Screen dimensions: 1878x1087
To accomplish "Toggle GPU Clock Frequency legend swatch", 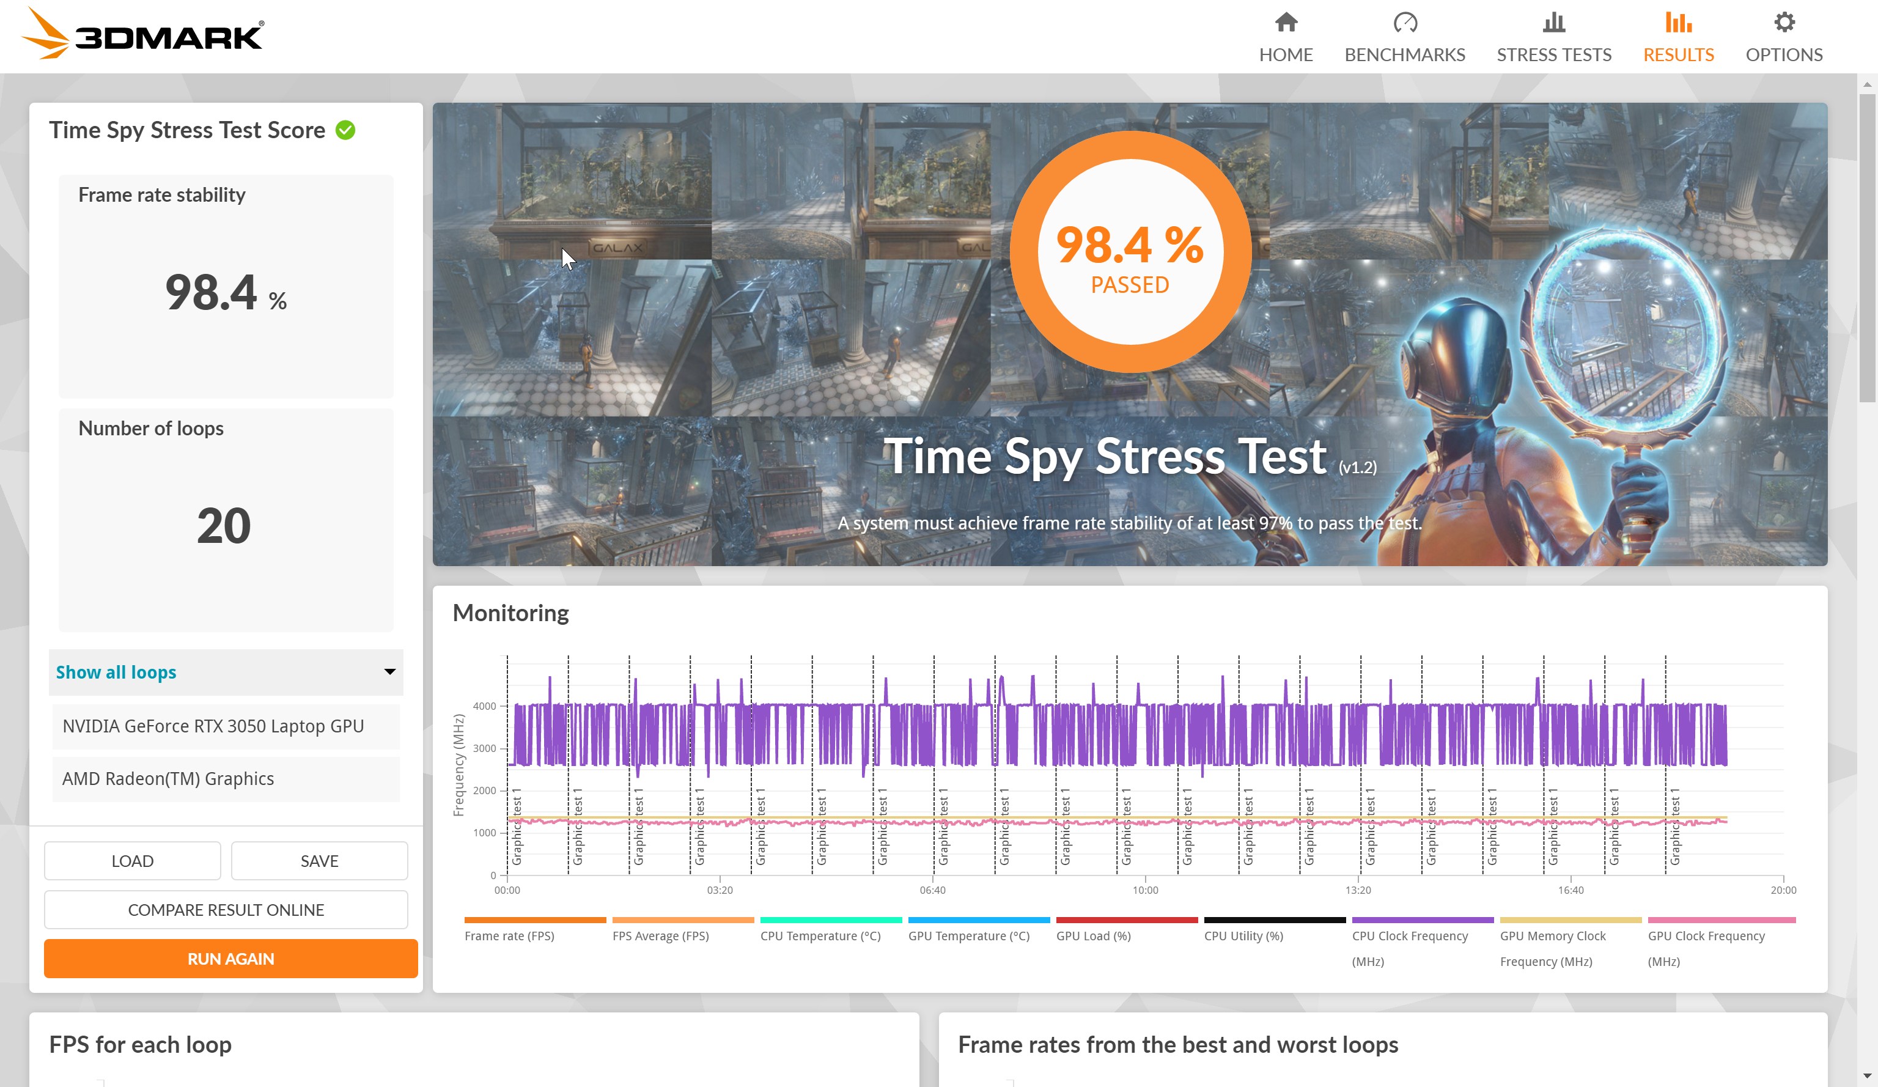I will click(1721, 920).
